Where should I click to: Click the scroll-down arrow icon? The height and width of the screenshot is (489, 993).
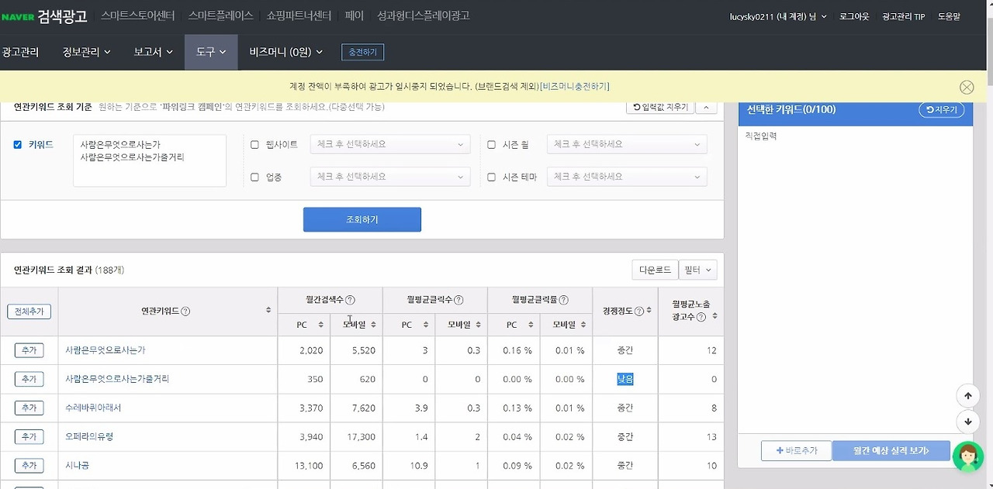(x=968, y=422)
